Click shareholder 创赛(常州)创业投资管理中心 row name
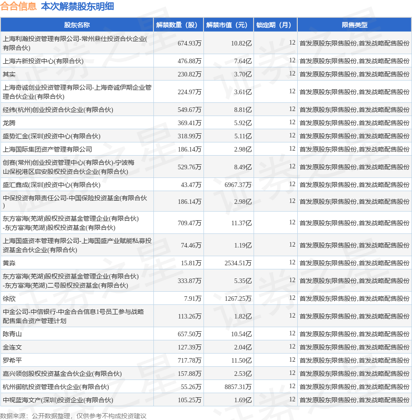Viewport: 412px width, 420px height. click(68, 167)
